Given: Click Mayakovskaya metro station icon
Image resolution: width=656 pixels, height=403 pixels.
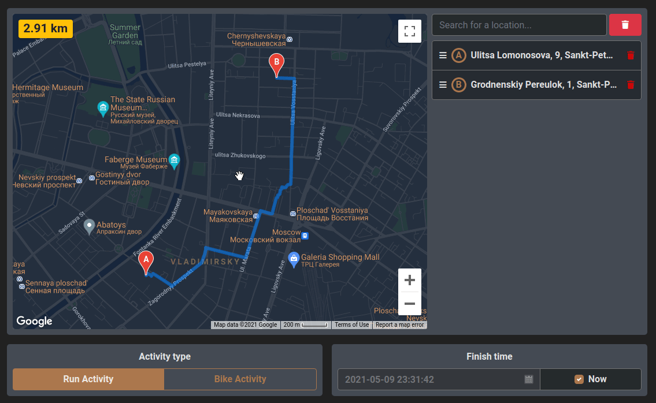Looking at the screenshot, I should click(x=256, y=216).
